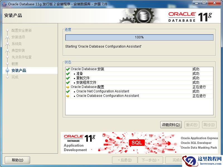Click the Java installer icon in title bar
Screen dimensions: 223x167
click(x=4, y=4)
